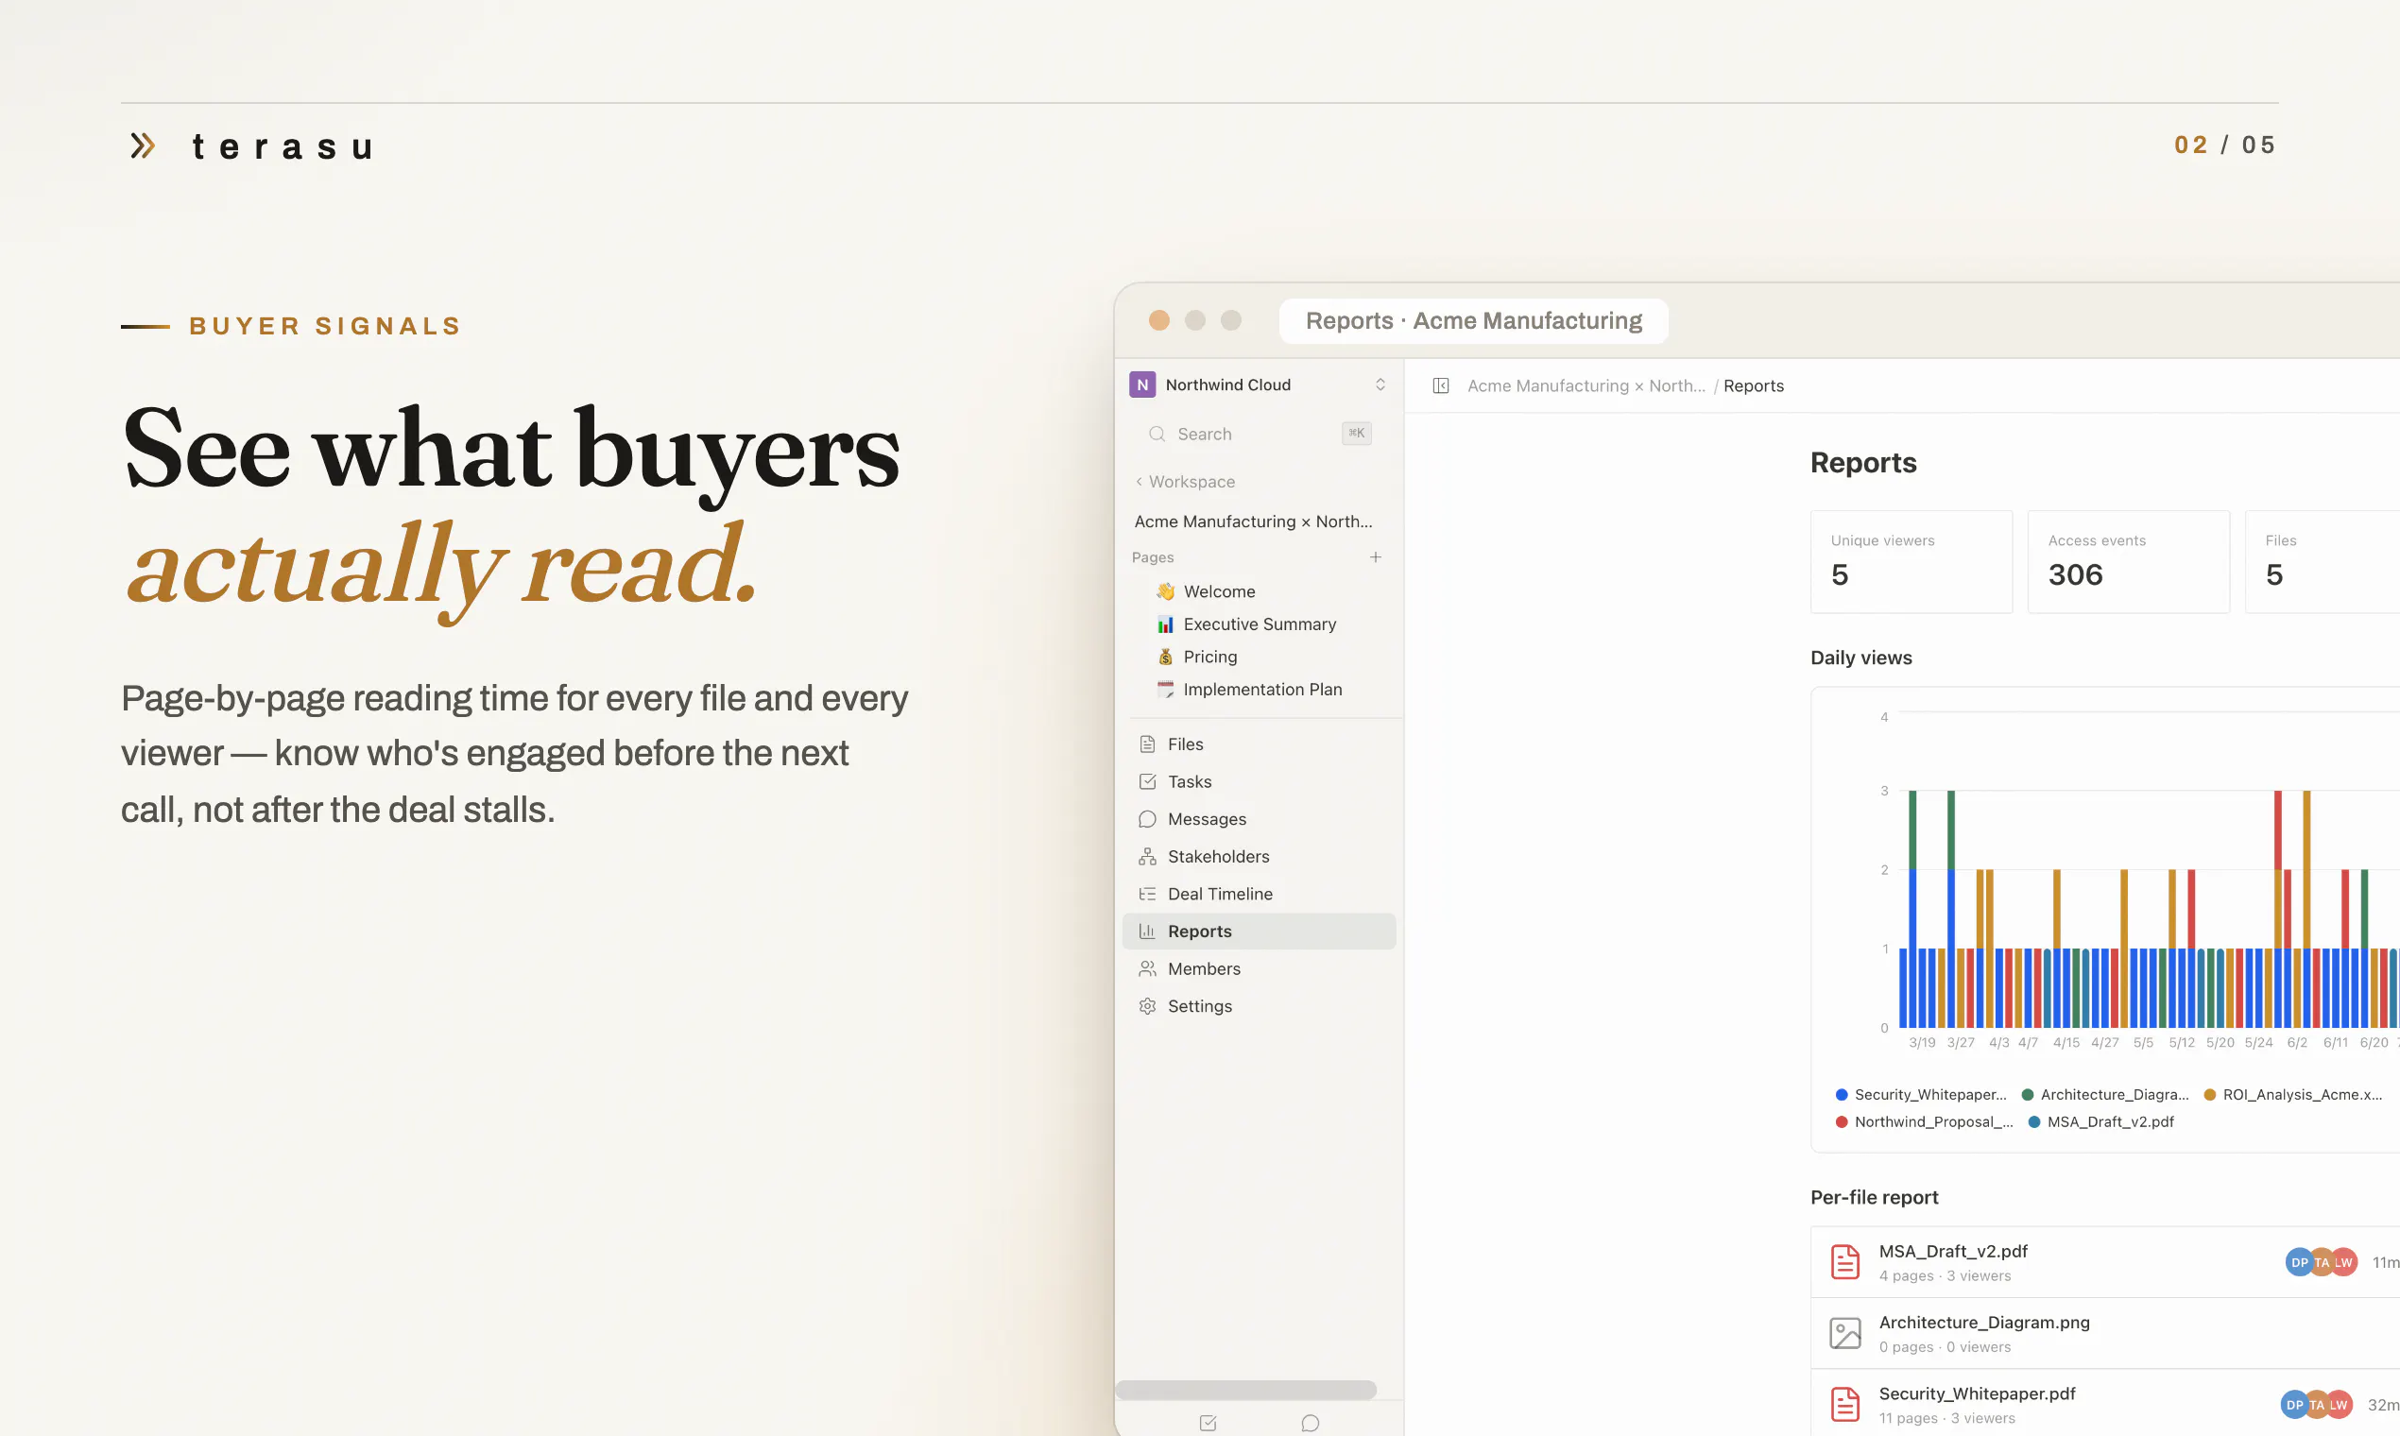Click the Northwind Cloud workspace avatar icon
The height and width of the screenshot is (1436, 2400).
coord(1142,385)
